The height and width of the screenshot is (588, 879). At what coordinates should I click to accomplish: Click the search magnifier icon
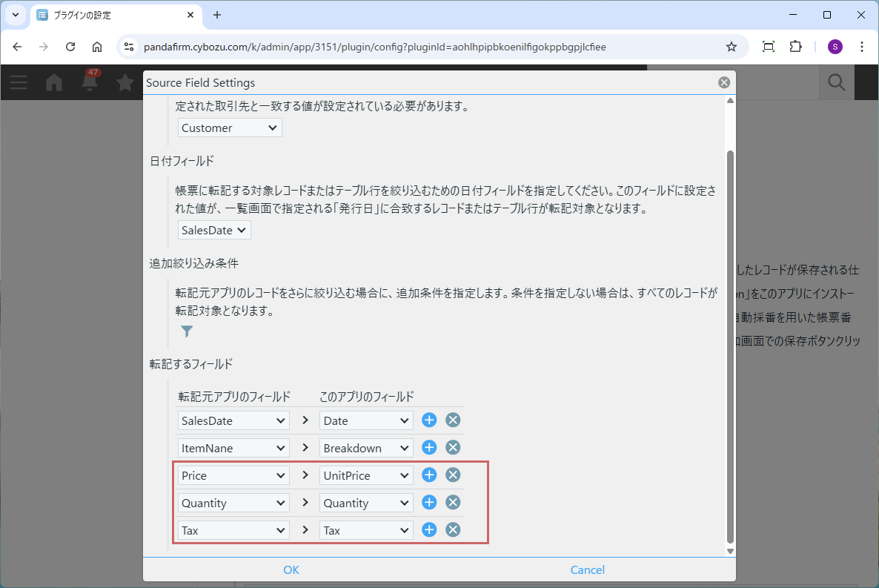(837, 82)
